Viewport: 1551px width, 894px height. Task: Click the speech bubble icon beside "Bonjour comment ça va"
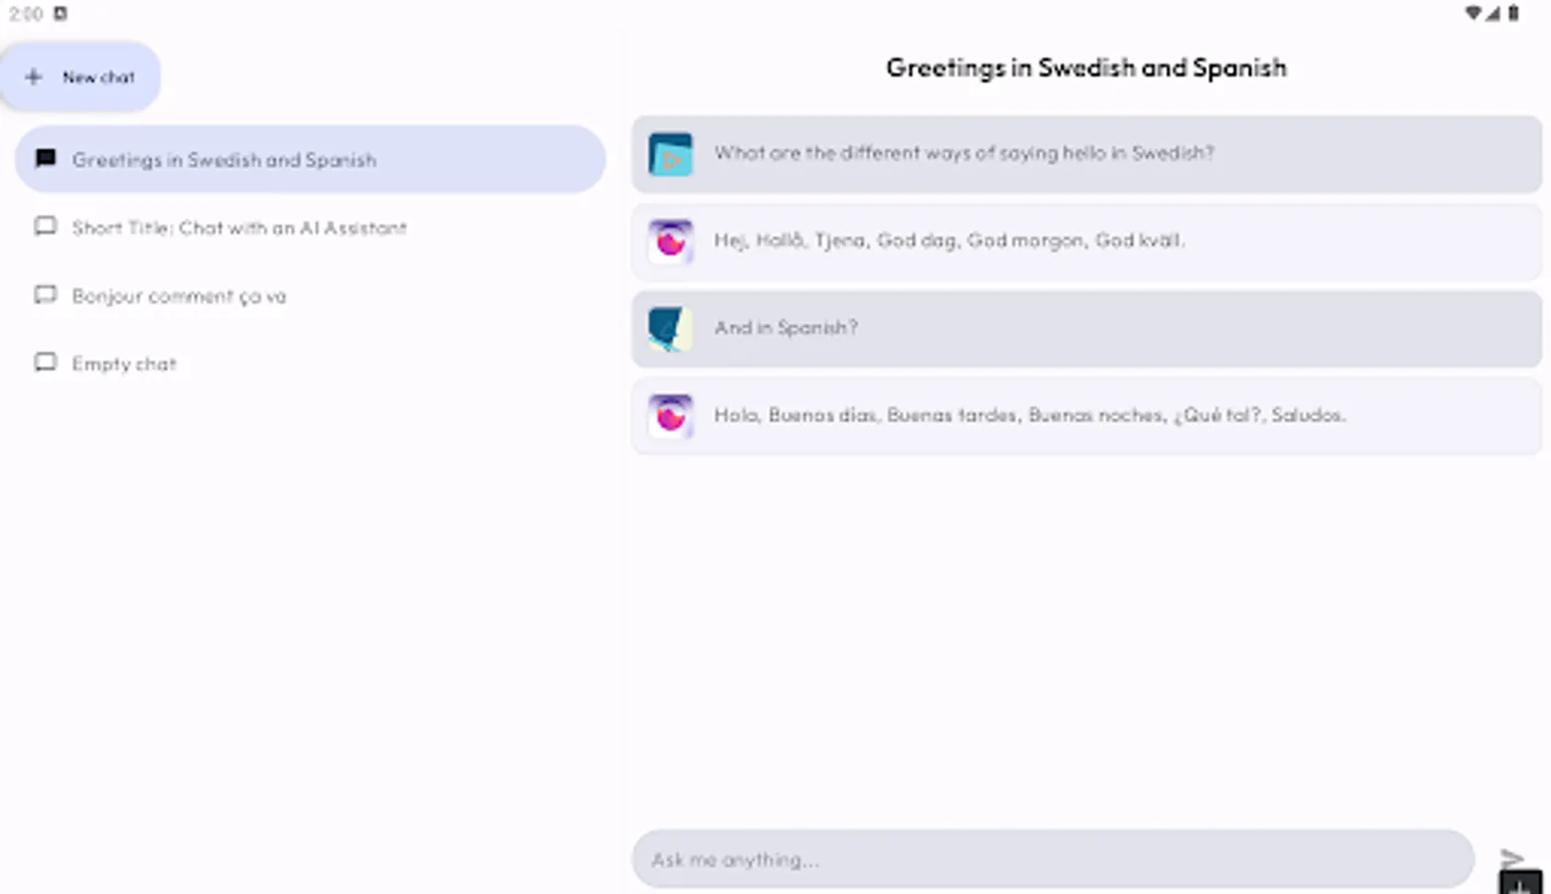(x=45, y=294)
